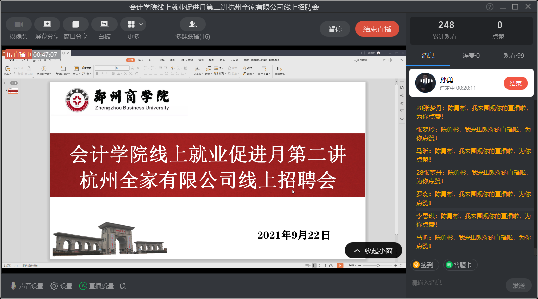Start a 签到 check-in
The height and width of the screenshot is (299, 538).
424,265
